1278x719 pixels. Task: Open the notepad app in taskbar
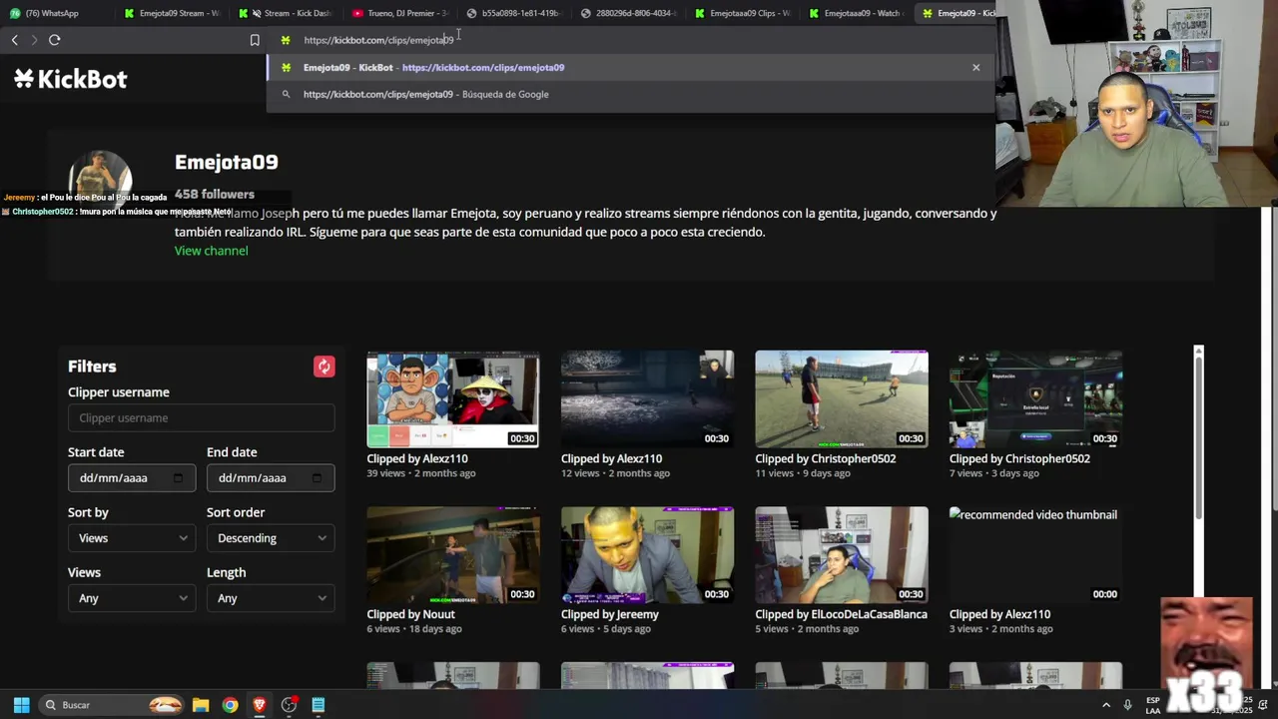(319, 705)
